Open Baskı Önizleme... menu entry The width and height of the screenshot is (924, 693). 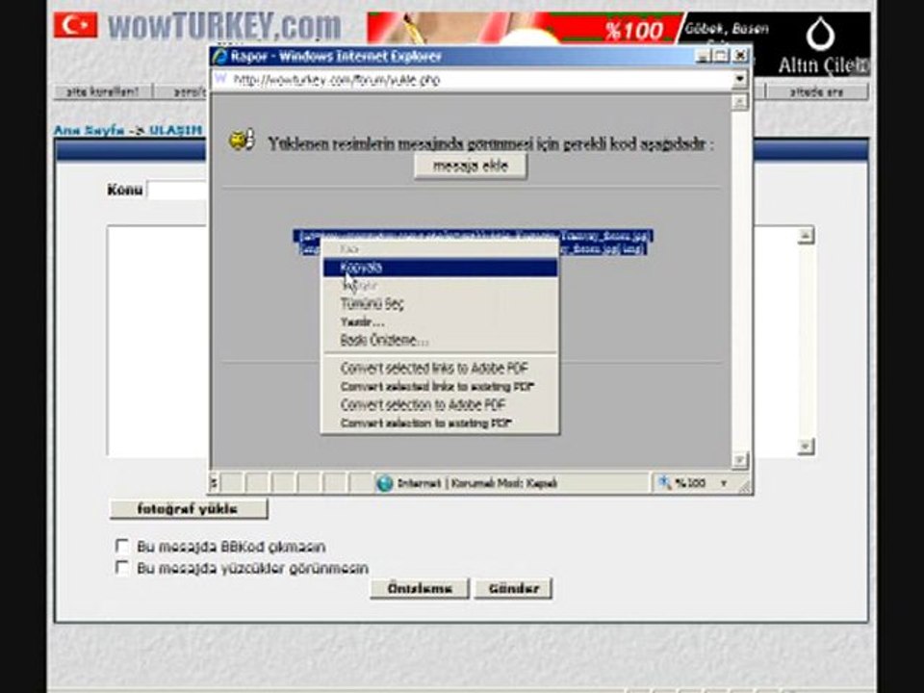pyautogui.click(x=440, y=341)
